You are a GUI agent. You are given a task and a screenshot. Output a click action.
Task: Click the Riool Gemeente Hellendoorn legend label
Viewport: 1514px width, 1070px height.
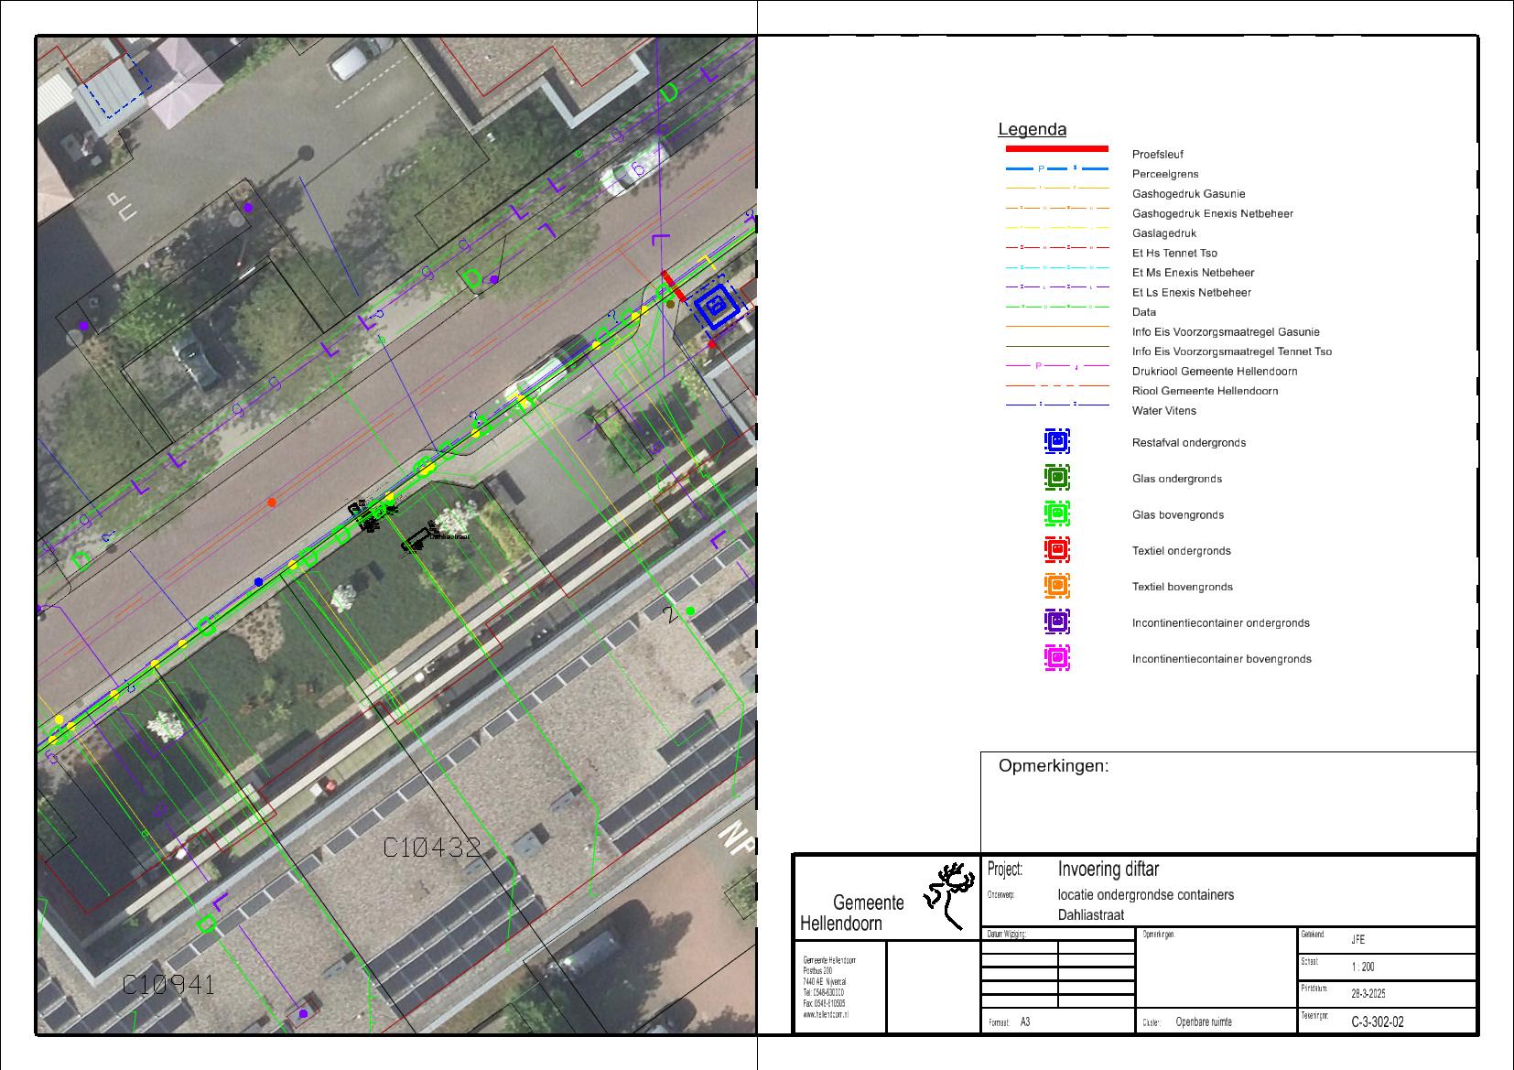point(1205,391)
